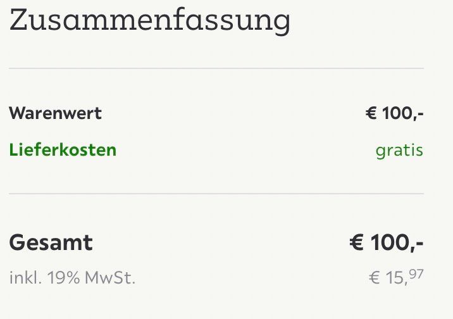The image size is (453, 319).
Task: Click the Gesamt total € 100,-
Action: (x=387, y=242)
